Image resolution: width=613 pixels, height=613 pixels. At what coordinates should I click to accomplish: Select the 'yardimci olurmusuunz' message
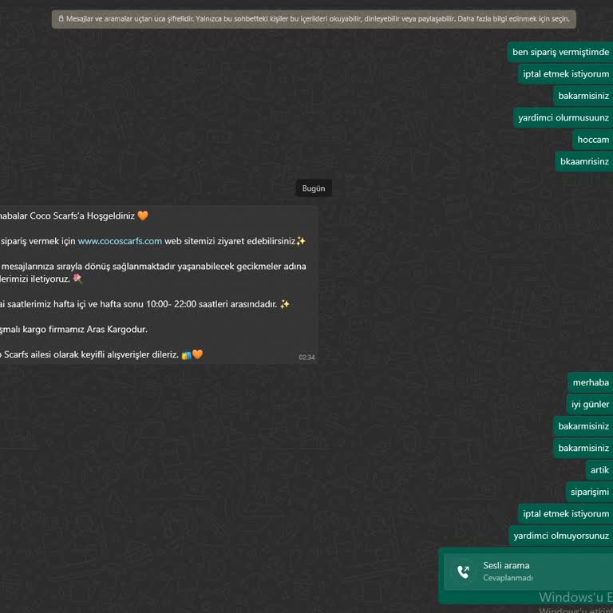tap(563, 117)
